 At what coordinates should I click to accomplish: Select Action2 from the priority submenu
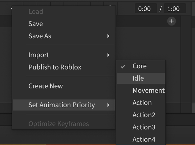[144, 115]
